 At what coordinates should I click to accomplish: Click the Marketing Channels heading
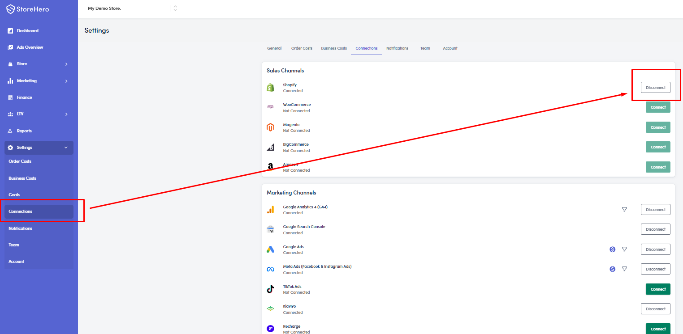click(291, 193)
